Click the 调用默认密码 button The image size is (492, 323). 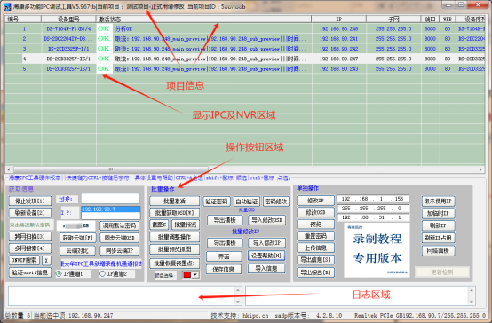pos(120,225)
